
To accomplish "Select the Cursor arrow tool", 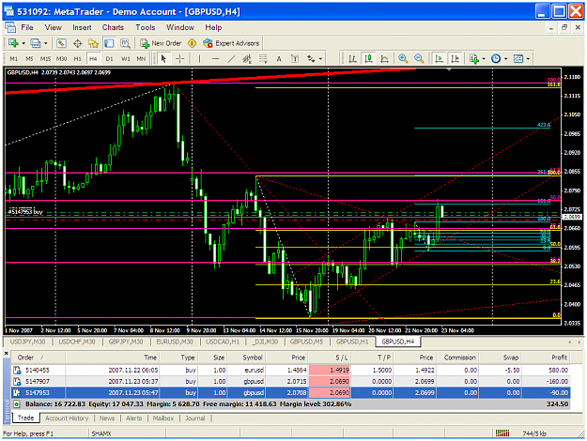I will coord(163,59).
